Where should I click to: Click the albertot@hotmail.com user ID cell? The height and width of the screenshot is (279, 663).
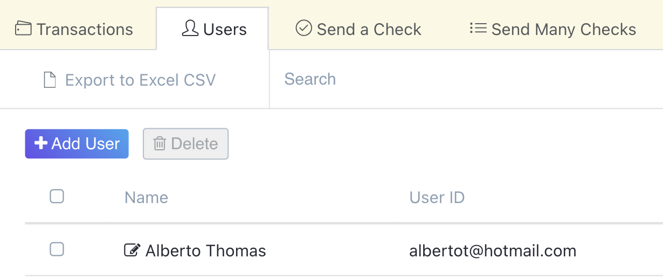(493, 250)
